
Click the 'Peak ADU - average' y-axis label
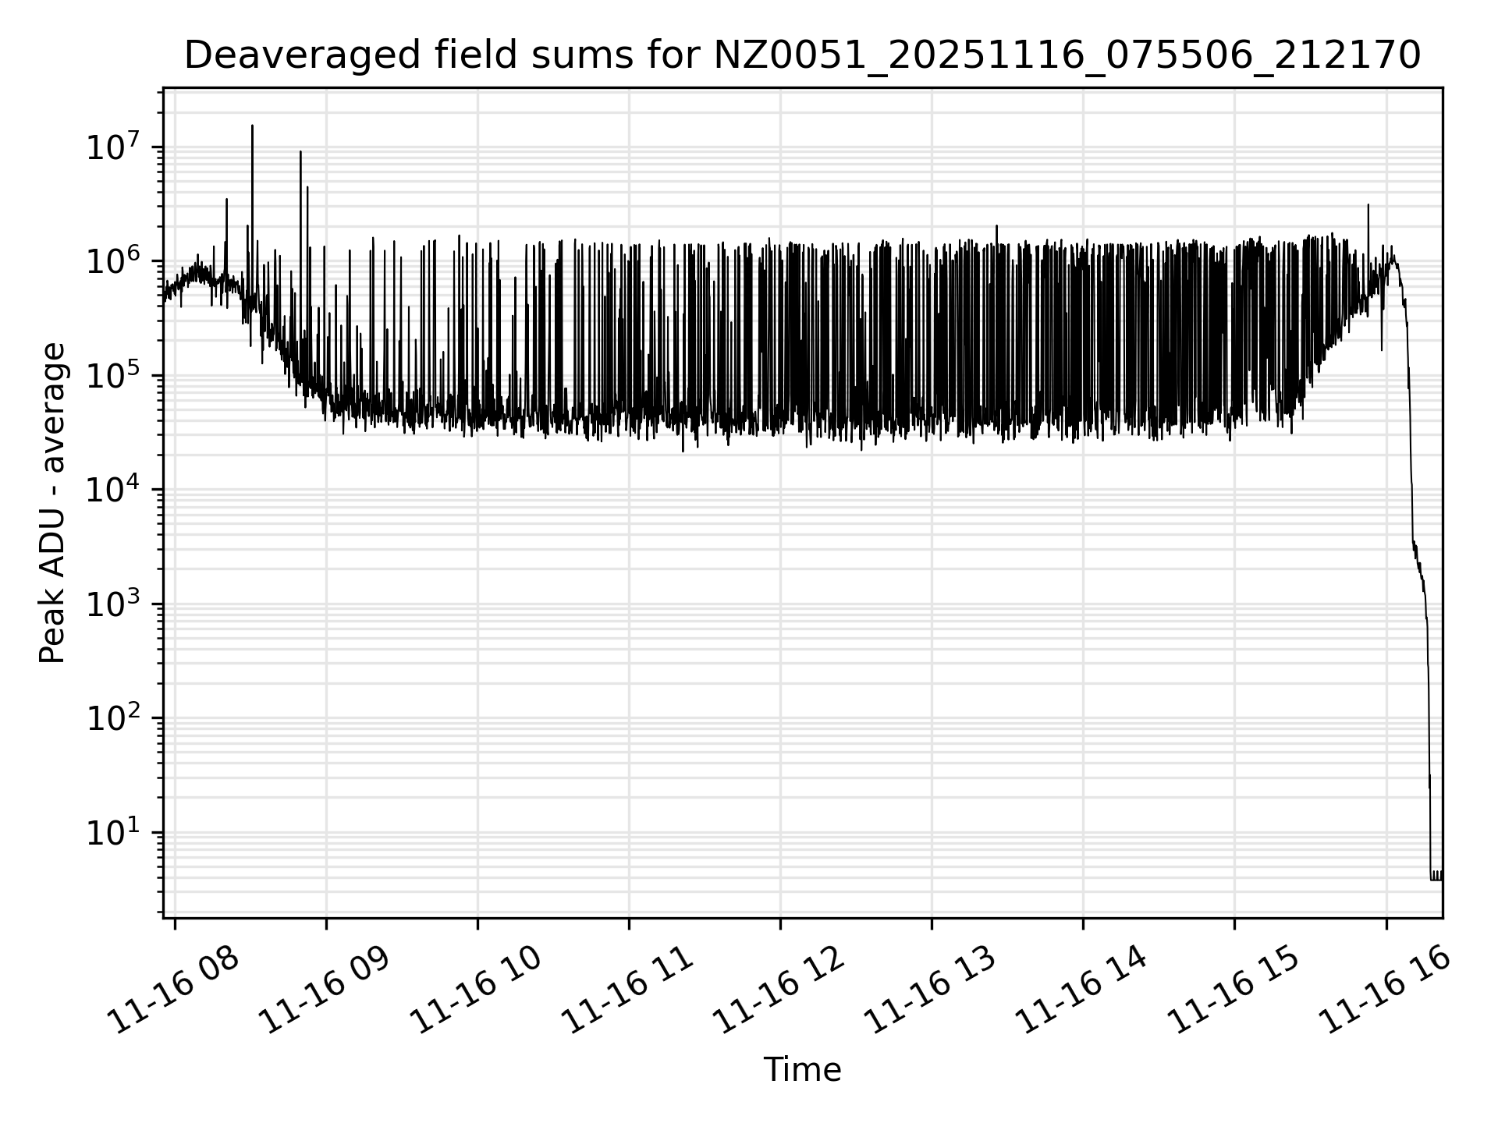click(x=53, y=503)
